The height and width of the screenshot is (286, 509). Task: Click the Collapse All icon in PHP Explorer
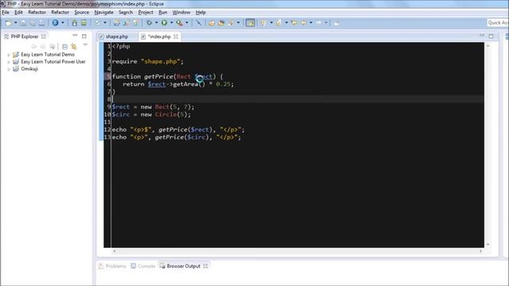[64, 47]
